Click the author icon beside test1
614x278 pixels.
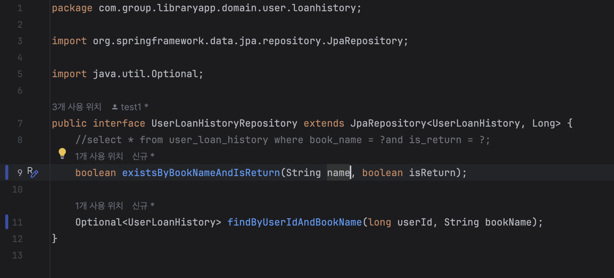coord(115,107)
